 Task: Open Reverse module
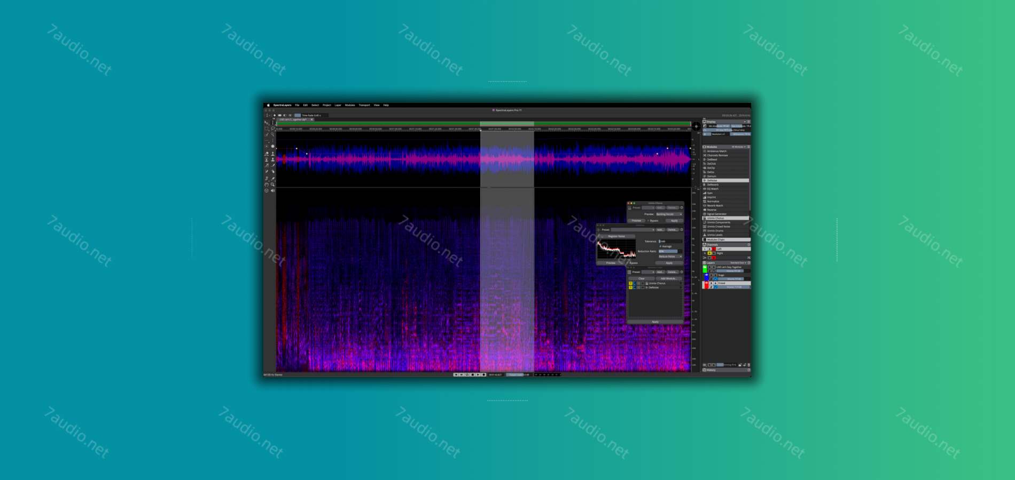(725, 210)
